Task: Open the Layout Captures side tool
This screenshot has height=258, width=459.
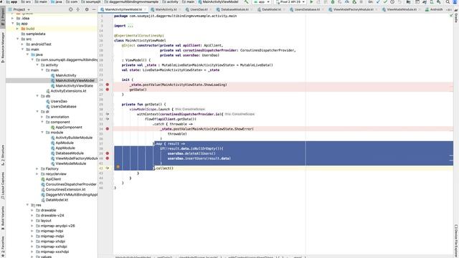Action: tap(3, 186)
